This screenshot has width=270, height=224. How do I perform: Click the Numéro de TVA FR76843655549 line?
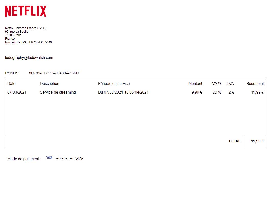(29, 42)
